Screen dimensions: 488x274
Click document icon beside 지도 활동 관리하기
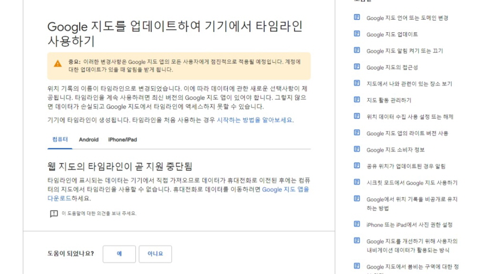pos(357,99)
